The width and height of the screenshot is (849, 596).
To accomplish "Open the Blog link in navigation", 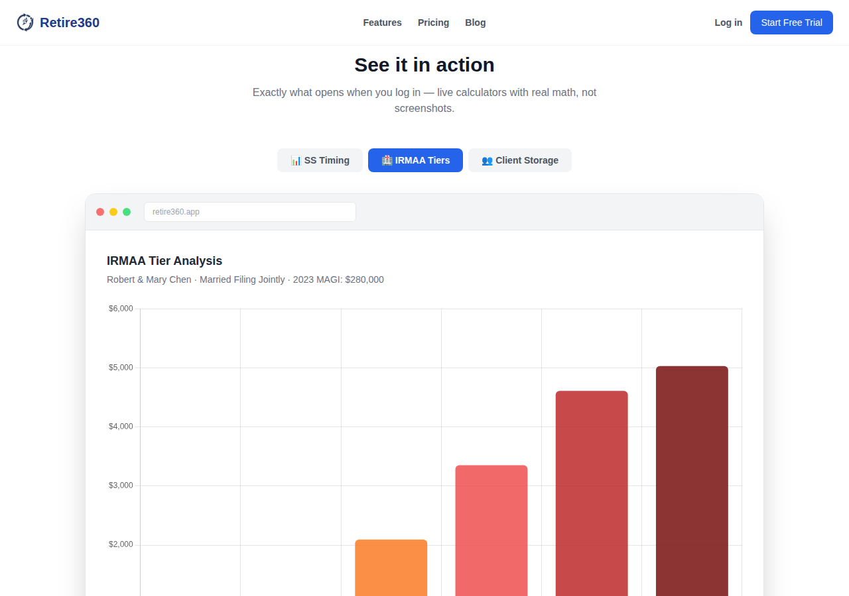I will pos(475,23).
